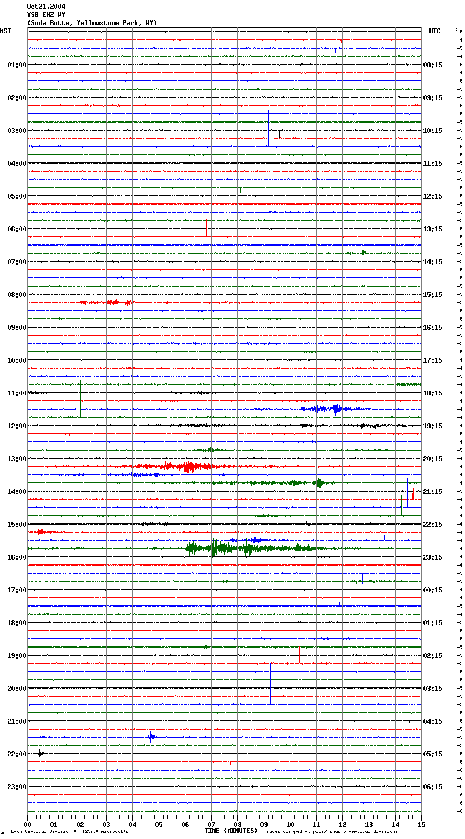This screenshot has width=465, height=839.
Task: Click minute 07 on the bottom time axis
Action: point(211,825)
